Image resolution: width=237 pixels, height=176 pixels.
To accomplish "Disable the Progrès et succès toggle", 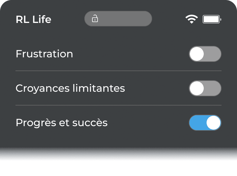I will [205, 123].
